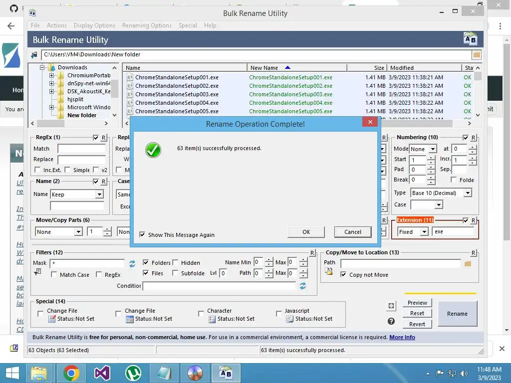Click Cancel in the dialog

point(353,232)
